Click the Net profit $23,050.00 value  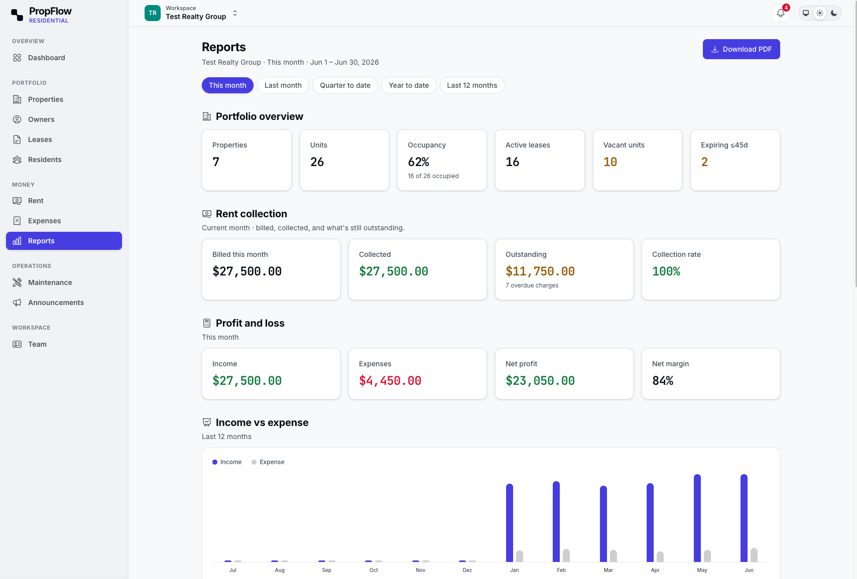(x=540, y=381)
